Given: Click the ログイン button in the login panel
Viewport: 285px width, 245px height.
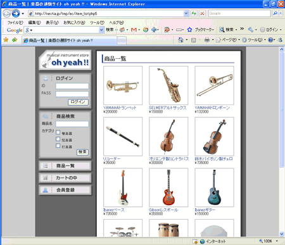Looking at the screenshot, I should click(78, 102).
